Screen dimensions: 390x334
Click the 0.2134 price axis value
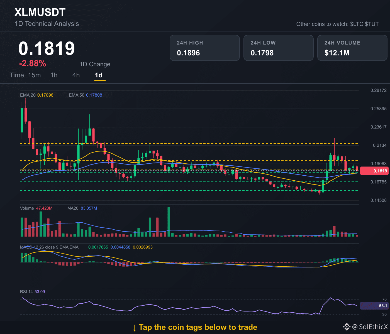pos(380,145)
